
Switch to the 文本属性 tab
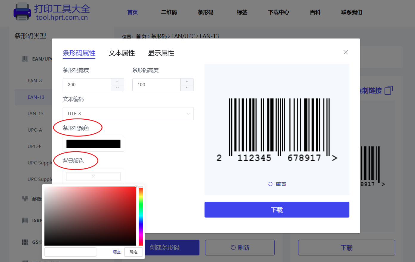pos(122,53)
